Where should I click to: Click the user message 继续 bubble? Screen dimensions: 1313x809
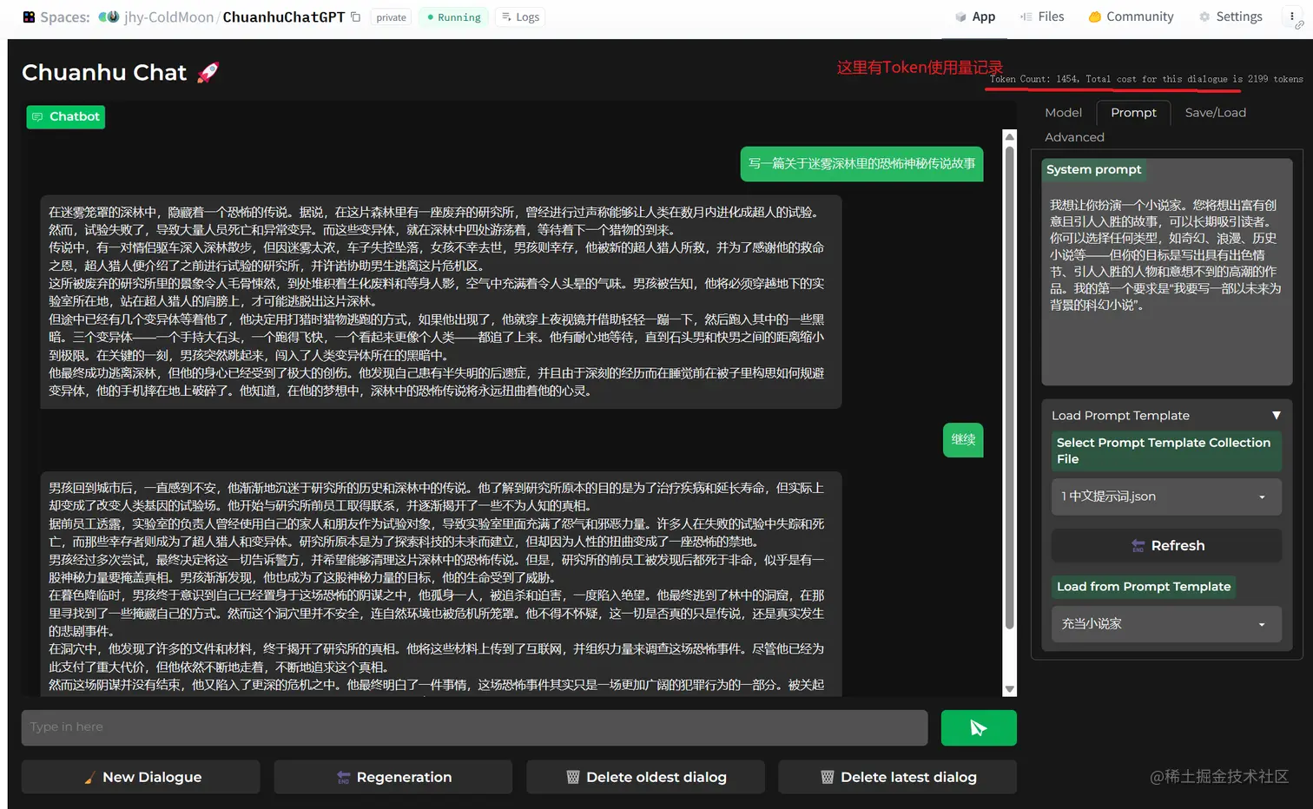coord(963,440)
